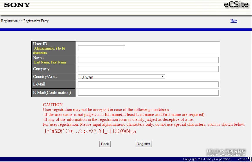Image resolution: width=252 pixels, height=162 pixels.
Task: Click the Registration Entry breadcrumb text
Action: 36,21
